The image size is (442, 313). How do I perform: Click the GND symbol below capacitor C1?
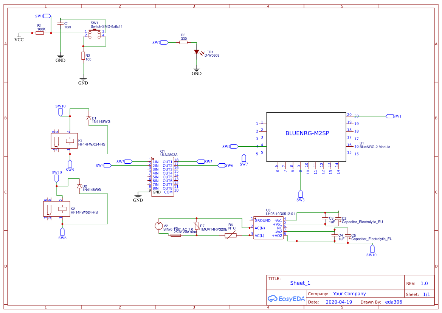point(60,56)
